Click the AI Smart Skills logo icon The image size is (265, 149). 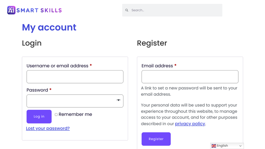11,10
